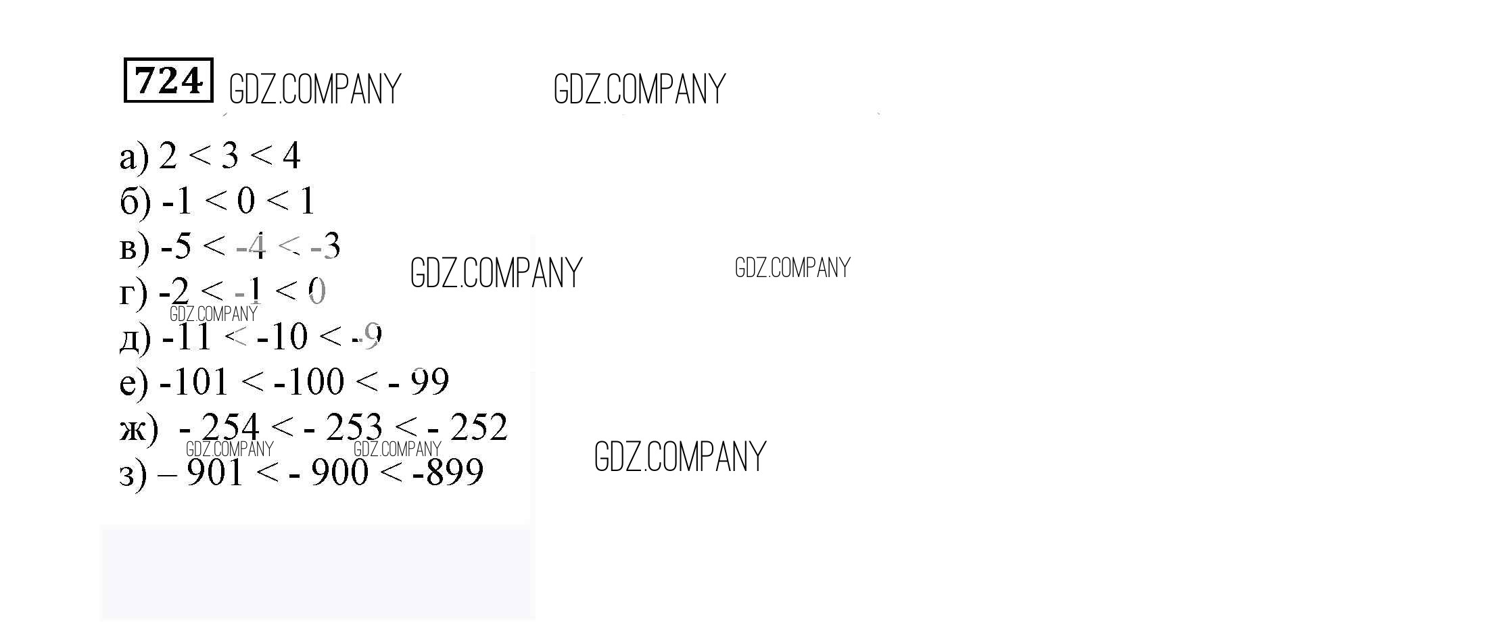The image size is (1491, 644).
Task: Click the letter label з) of the last line
Action: coord(133,473)
